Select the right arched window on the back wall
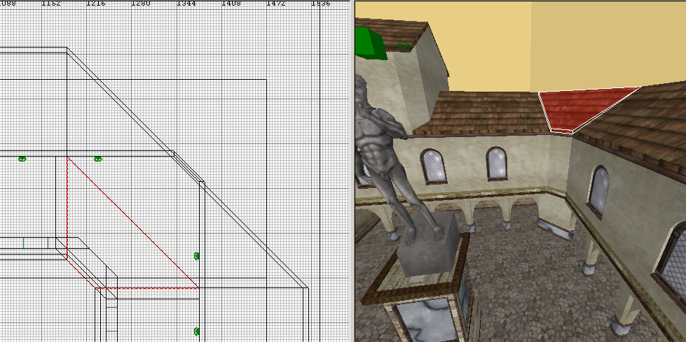The width and height of the screenshot is (686, 342). (x=497, y=164)
